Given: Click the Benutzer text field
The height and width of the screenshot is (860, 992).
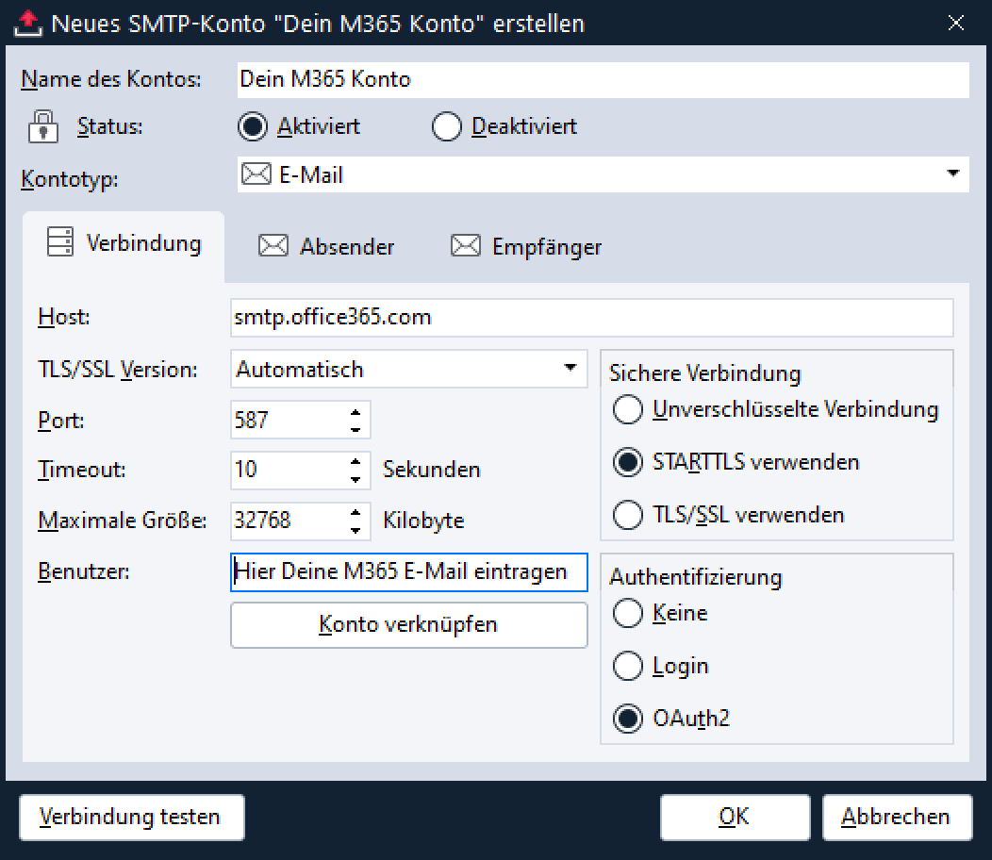Looking at the screenshot, I should 408,572.
